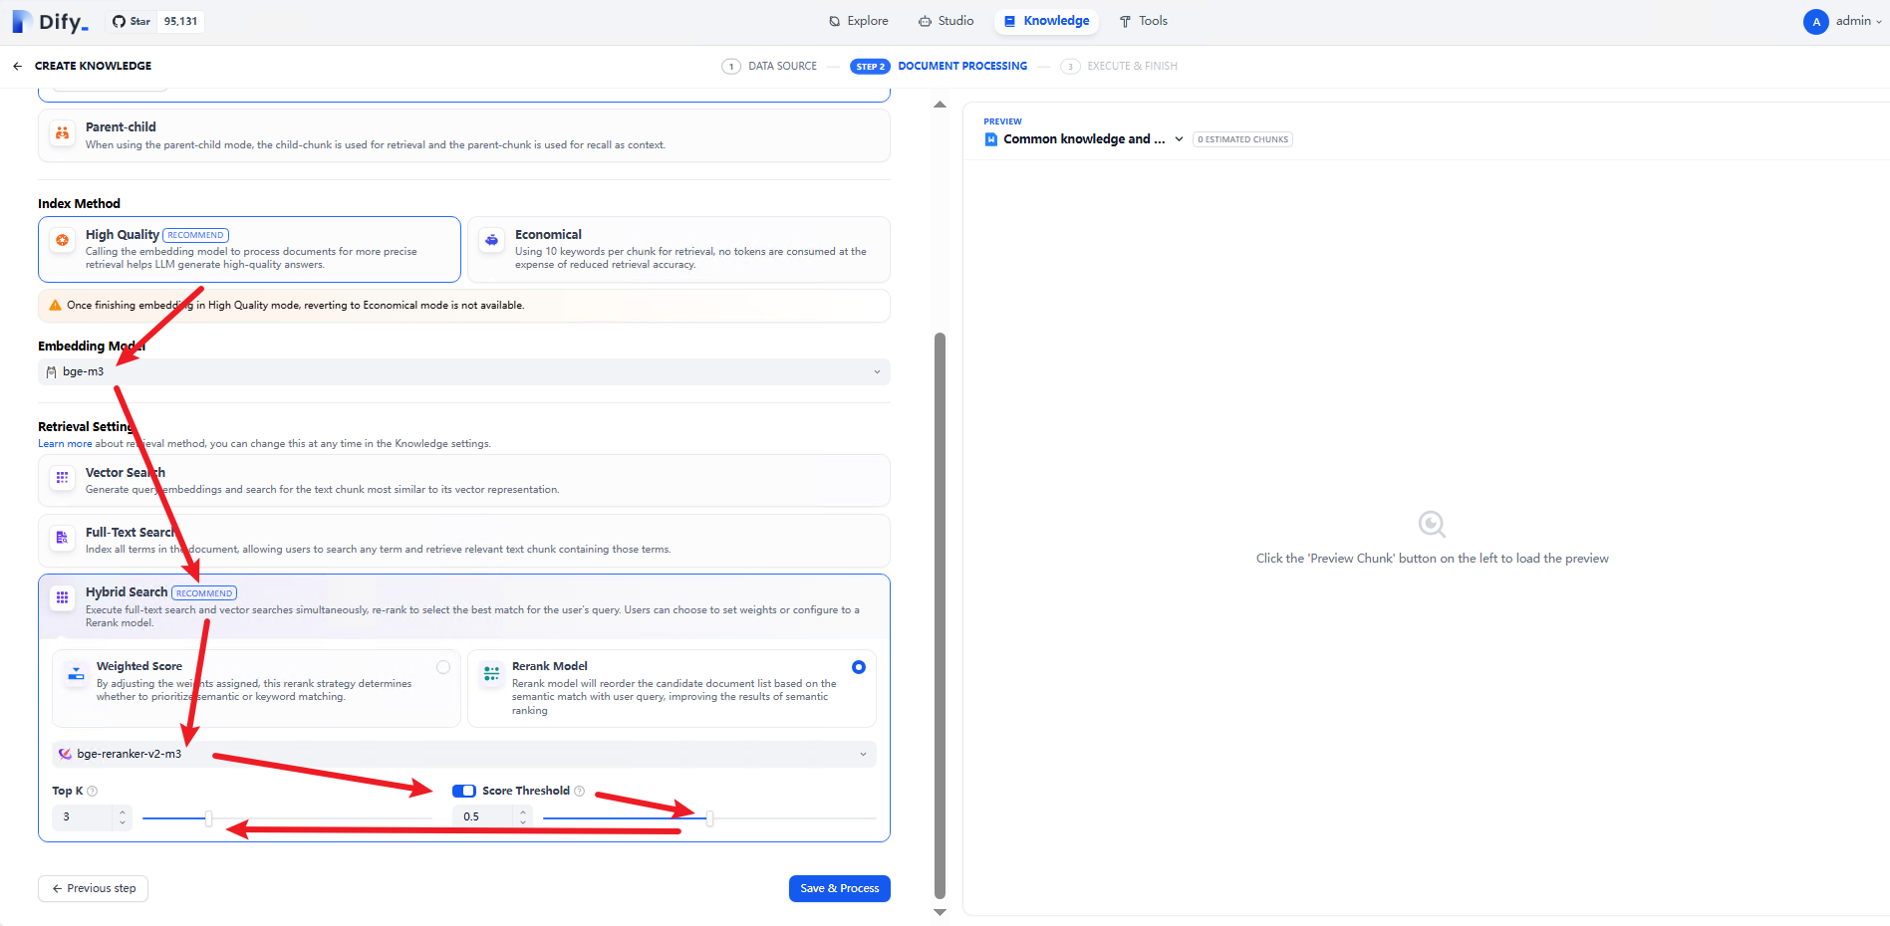Go to the Studio tab
This screenshot has width=1890, height=926.
946,21
